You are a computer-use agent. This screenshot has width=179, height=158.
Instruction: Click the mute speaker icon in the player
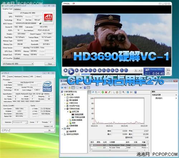pyautogui.click(x=140, y=70)
